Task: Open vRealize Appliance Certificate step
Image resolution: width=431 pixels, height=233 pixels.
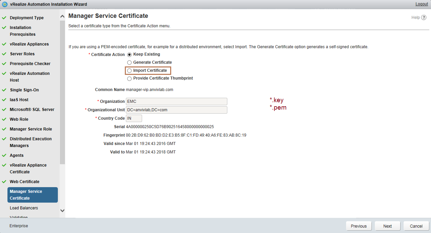Action: coord(28,169)
